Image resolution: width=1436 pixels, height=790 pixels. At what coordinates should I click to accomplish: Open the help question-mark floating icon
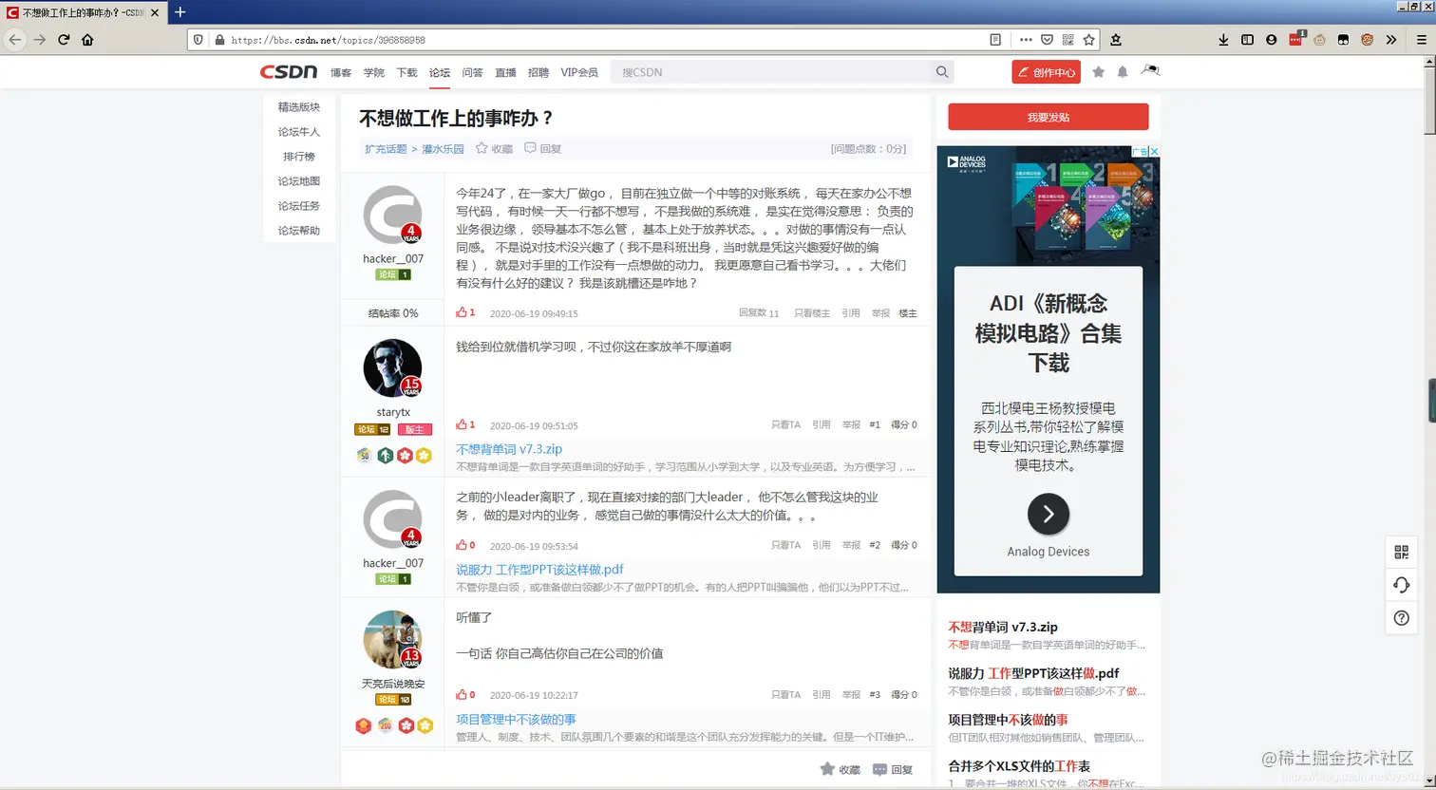(x=1401, y=618)
